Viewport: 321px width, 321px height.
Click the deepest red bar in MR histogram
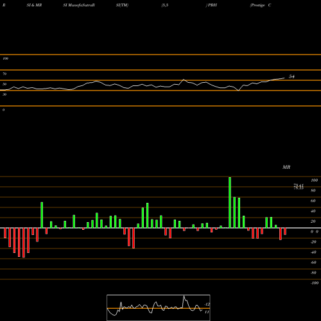pyautogui.click(x=24, y=243)
